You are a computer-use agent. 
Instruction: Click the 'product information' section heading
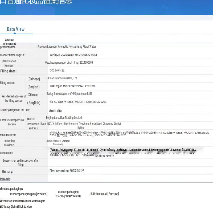click(10, 42)
